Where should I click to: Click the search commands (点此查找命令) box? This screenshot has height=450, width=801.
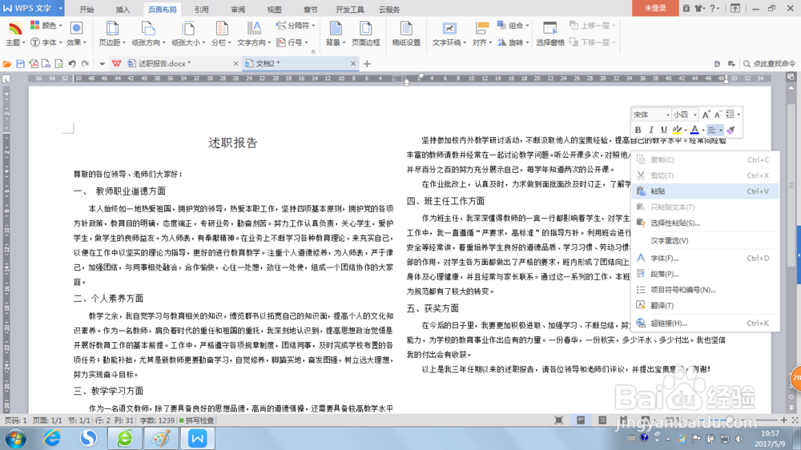(x=769, y=64)
